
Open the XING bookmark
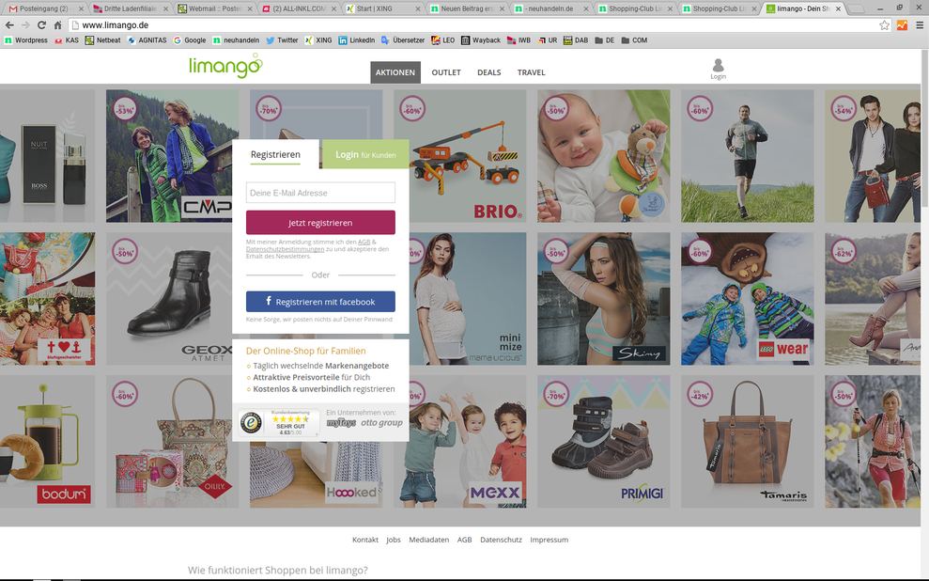click(318, 40)
